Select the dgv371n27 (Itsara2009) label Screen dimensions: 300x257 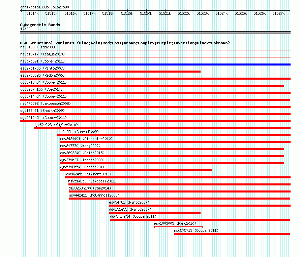tap(82, 160)
